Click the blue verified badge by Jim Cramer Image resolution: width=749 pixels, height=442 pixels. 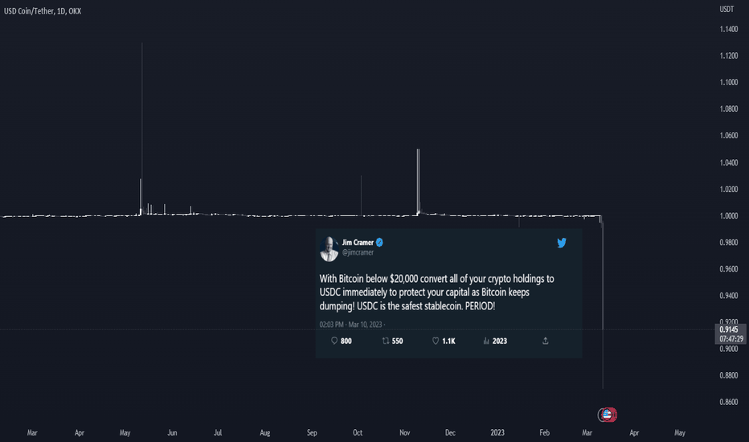379,242
